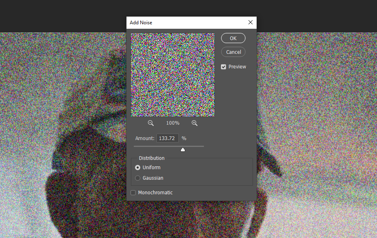This screenshot has width=377, height=238.
Task: Confirm noise with the OK button
Action: (x=233, y=38)
